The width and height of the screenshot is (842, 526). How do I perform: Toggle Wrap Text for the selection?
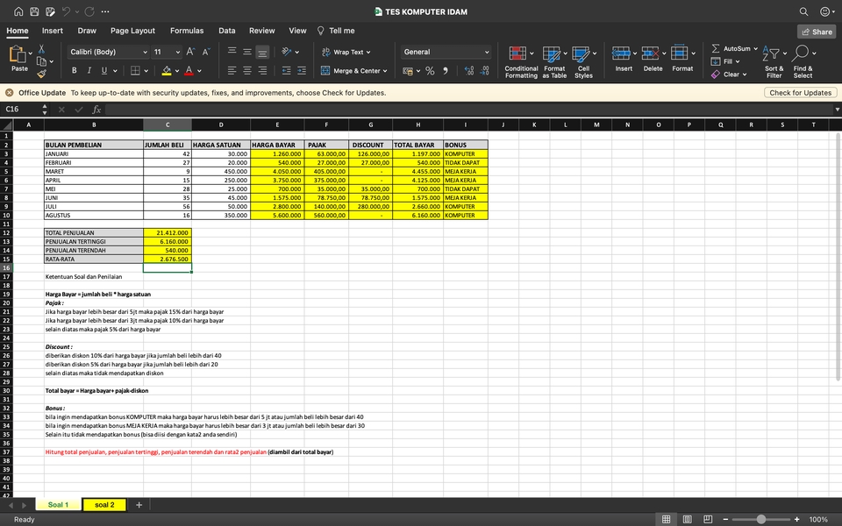[347, 52]
